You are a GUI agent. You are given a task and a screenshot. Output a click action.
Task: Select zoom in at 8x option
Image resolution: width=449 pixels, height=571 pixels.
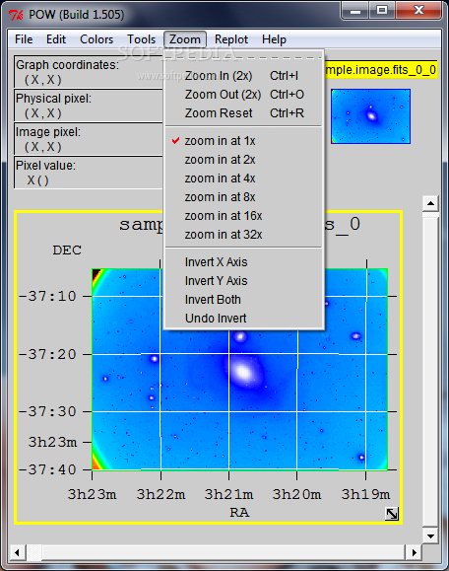pyautogui.click(x=243, y=197)
